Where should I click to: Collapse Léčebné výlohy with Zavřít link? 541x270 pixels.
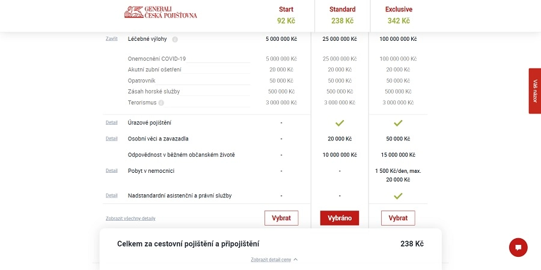pos(111,38)
